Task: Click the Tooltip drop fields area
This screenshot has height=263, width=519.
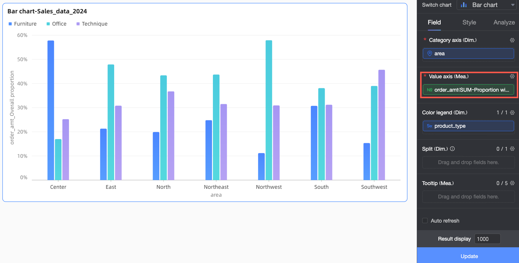Action: click(468, 197)
